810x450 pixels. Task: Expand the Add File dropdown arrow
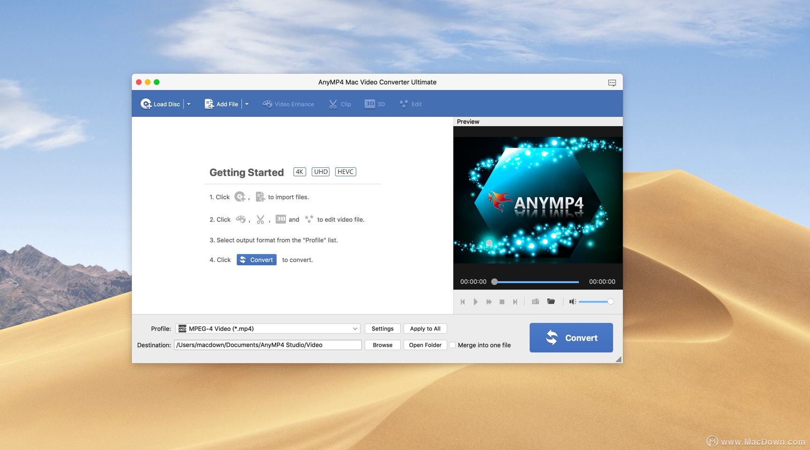247,104
